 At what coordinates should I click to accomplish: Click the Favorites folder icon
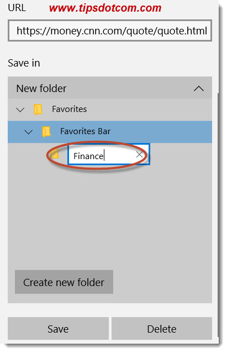click(x=38, y=110)
